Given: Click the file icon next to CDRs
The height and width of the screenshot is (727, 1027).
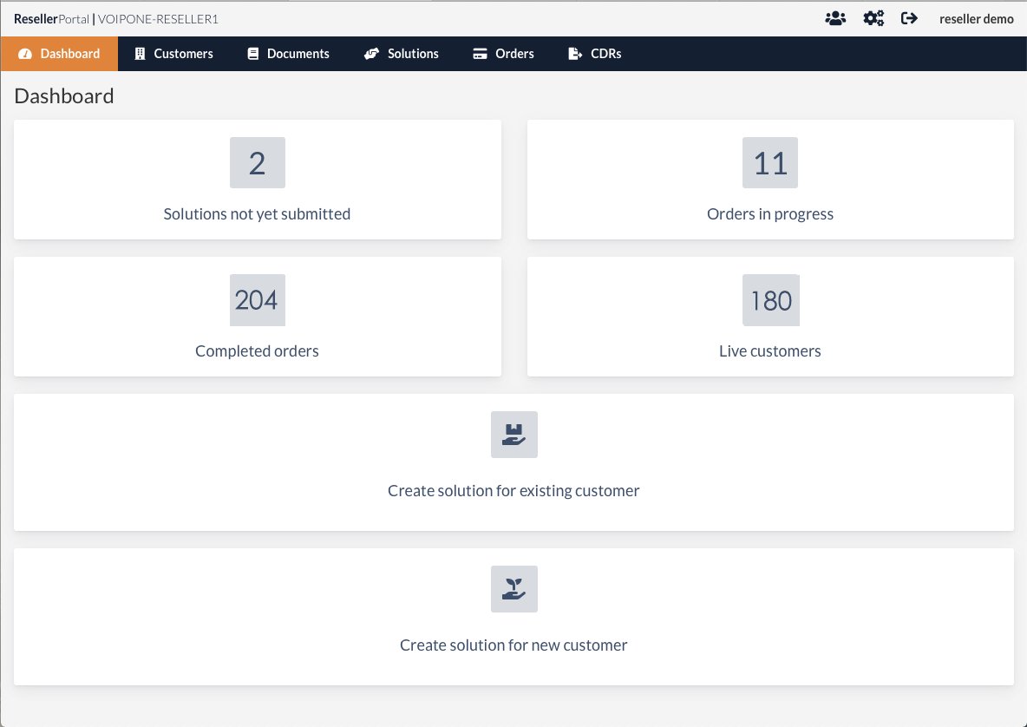Looking at the screenshot, I should [x=573, y=53].
